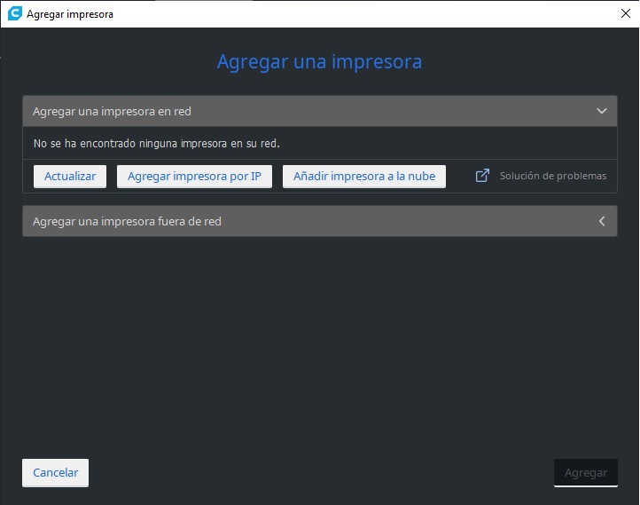The height and width of the screenshot is (505, 640).
Task: Open the 'Solución de problemas' link
Action: tap(552, 176)
